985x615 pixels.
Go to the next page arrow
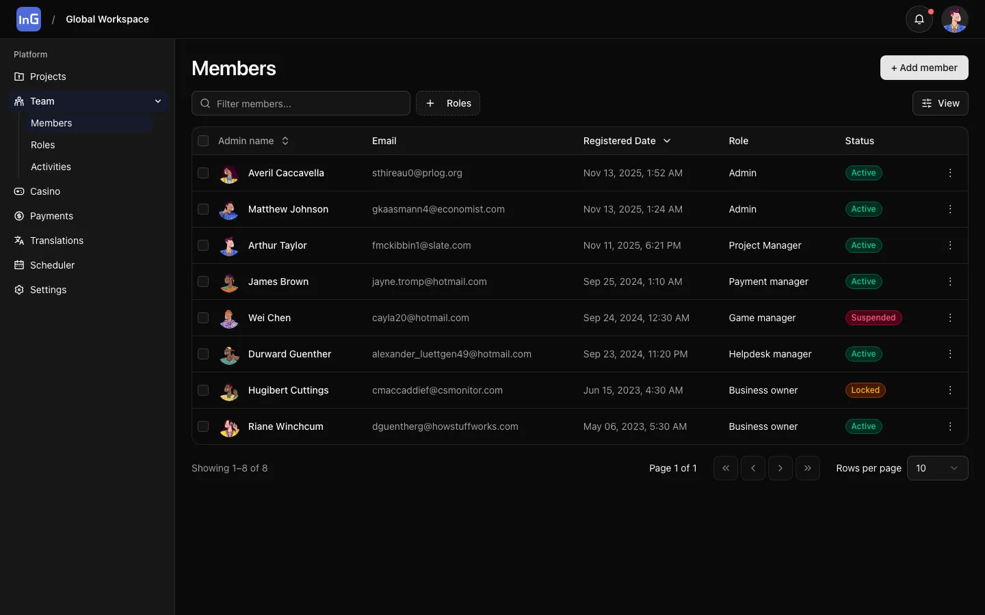[780, 468]
